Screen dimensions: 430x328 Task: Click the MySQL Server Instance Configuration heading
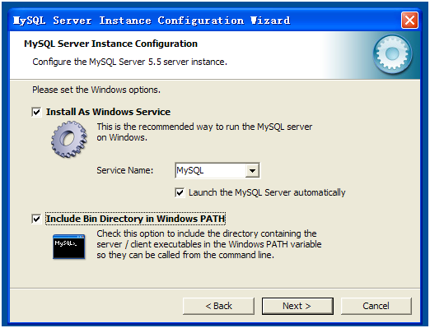pos(110,44)
